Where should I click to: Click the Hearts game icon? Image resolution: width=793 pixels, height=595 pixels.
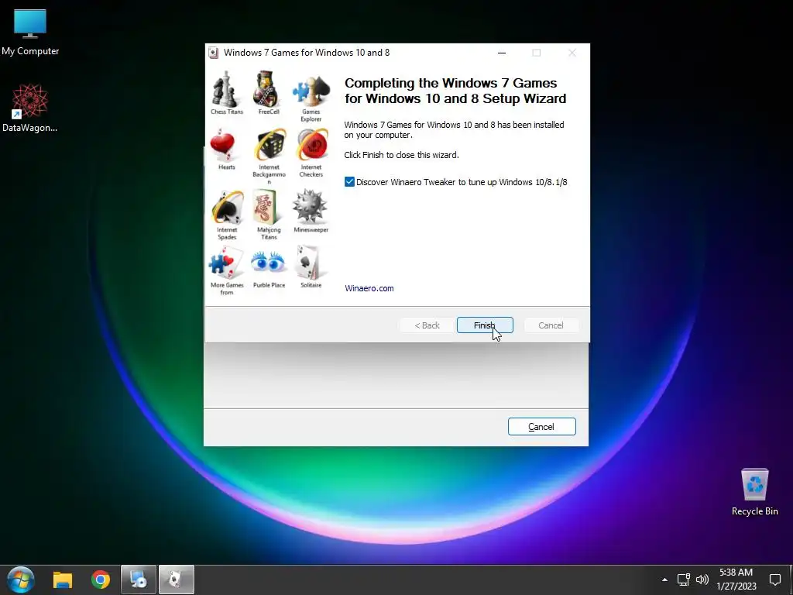point(224,146)
